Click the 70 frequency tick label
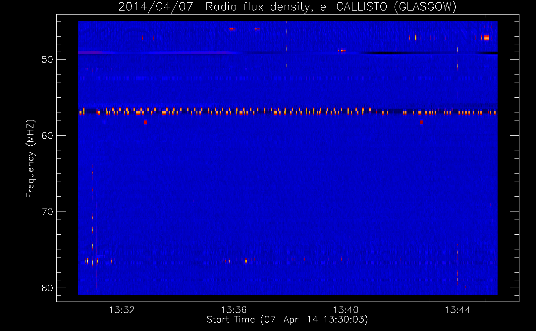536x331 pixels. tap(47, 212)
